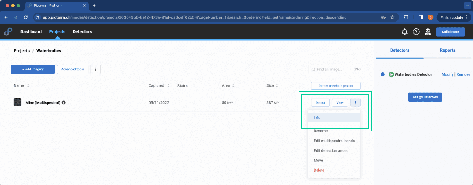
Task: Expand the Add Imagery dropdown button
Action: [x=33, y=69]
